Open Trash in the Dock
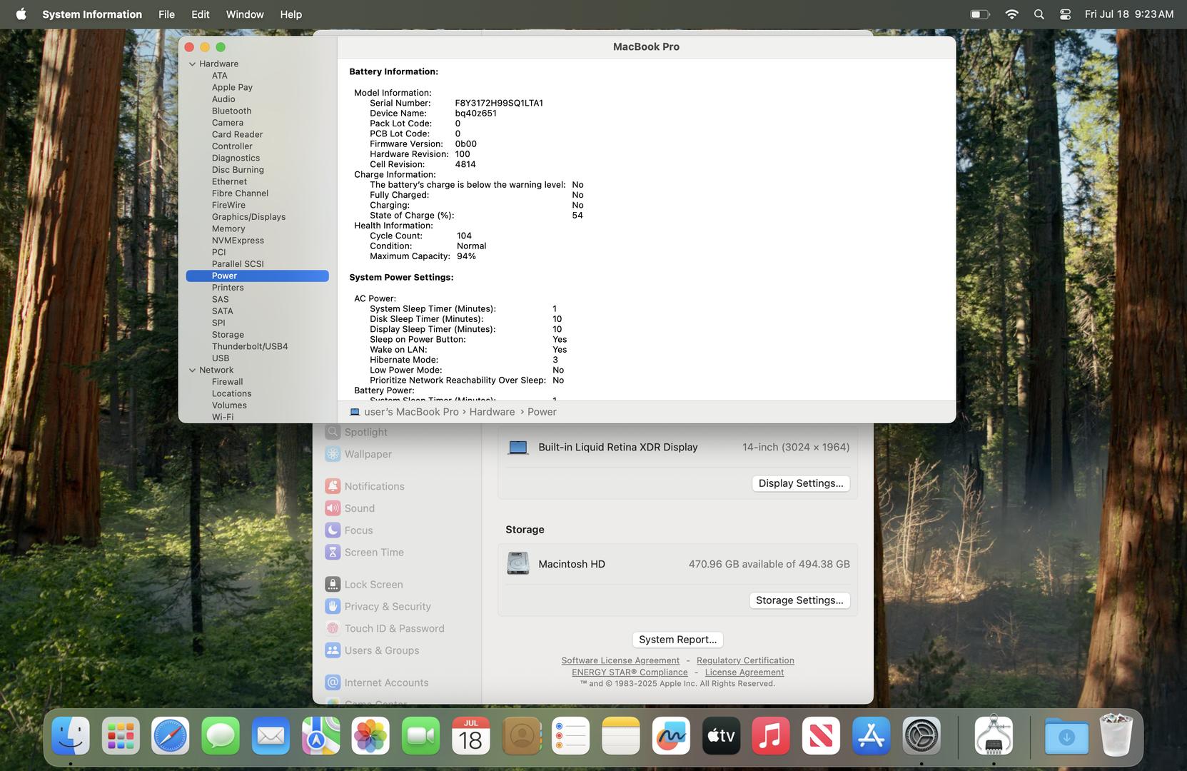This screenshot has height=771, width=1187. pos(1117,736)
